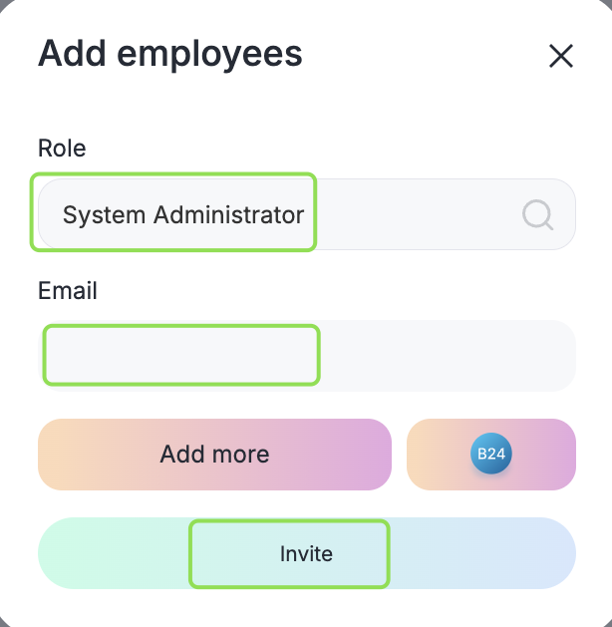Click the Invite button

coord(306,554)
